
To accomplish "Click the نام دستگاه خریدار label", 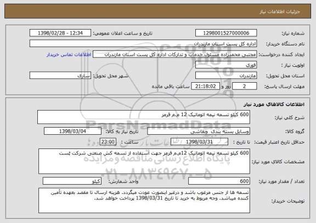I will (285, 44).
